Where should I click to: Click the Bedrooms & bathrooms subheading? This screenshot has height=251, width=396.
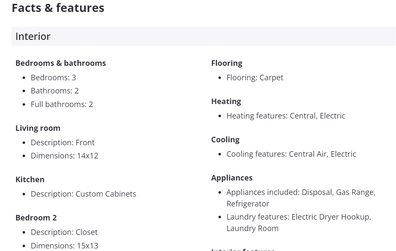coord(60,63)
